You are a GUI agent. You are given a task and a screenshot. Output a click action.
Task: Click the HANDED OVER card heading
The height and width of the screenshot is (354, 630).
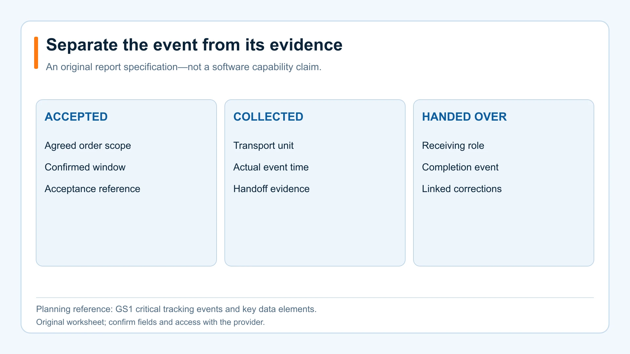coord(464,117)
